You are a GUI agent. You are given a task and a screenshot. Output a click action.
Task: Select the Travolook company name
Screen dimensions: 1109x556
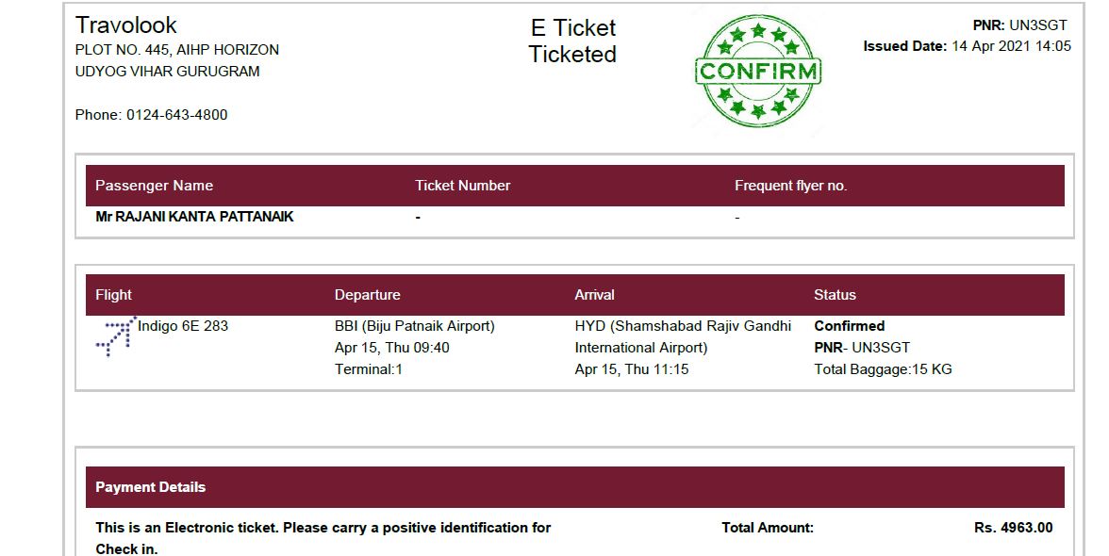(126, 25)
